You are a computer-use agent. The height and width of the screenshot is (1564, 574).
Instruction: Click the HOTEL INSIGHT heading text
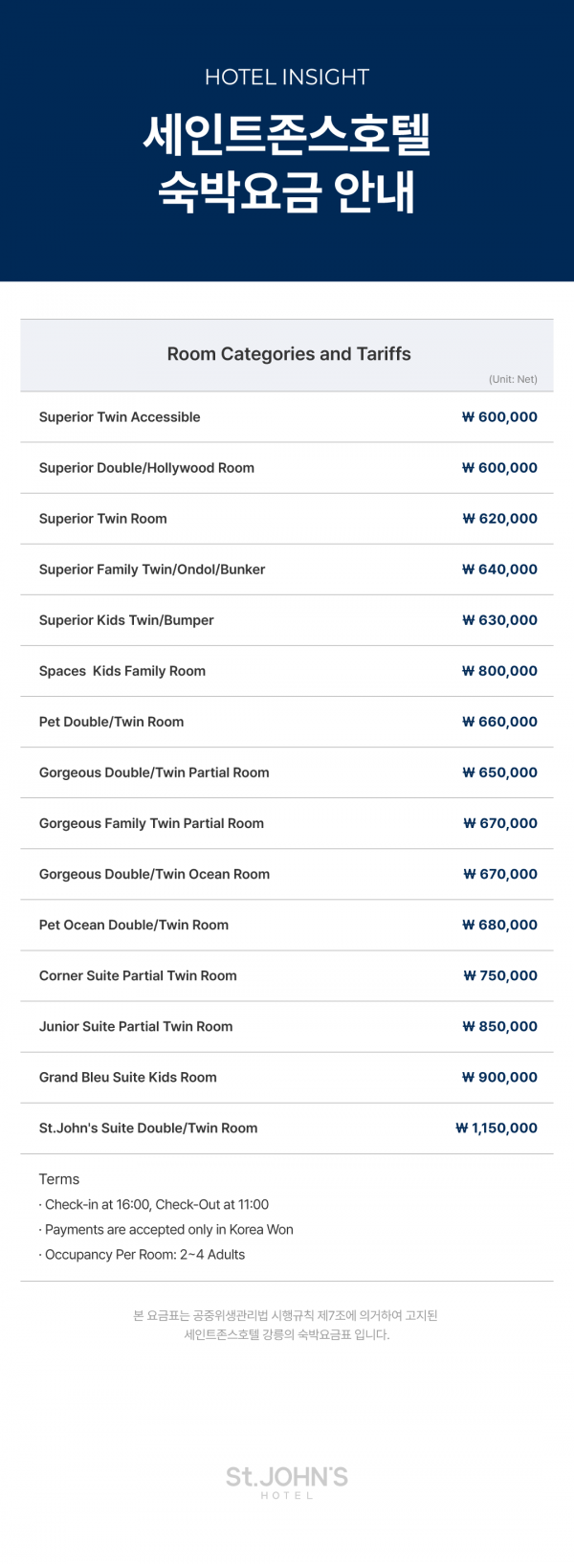click(x=287, y=78)
